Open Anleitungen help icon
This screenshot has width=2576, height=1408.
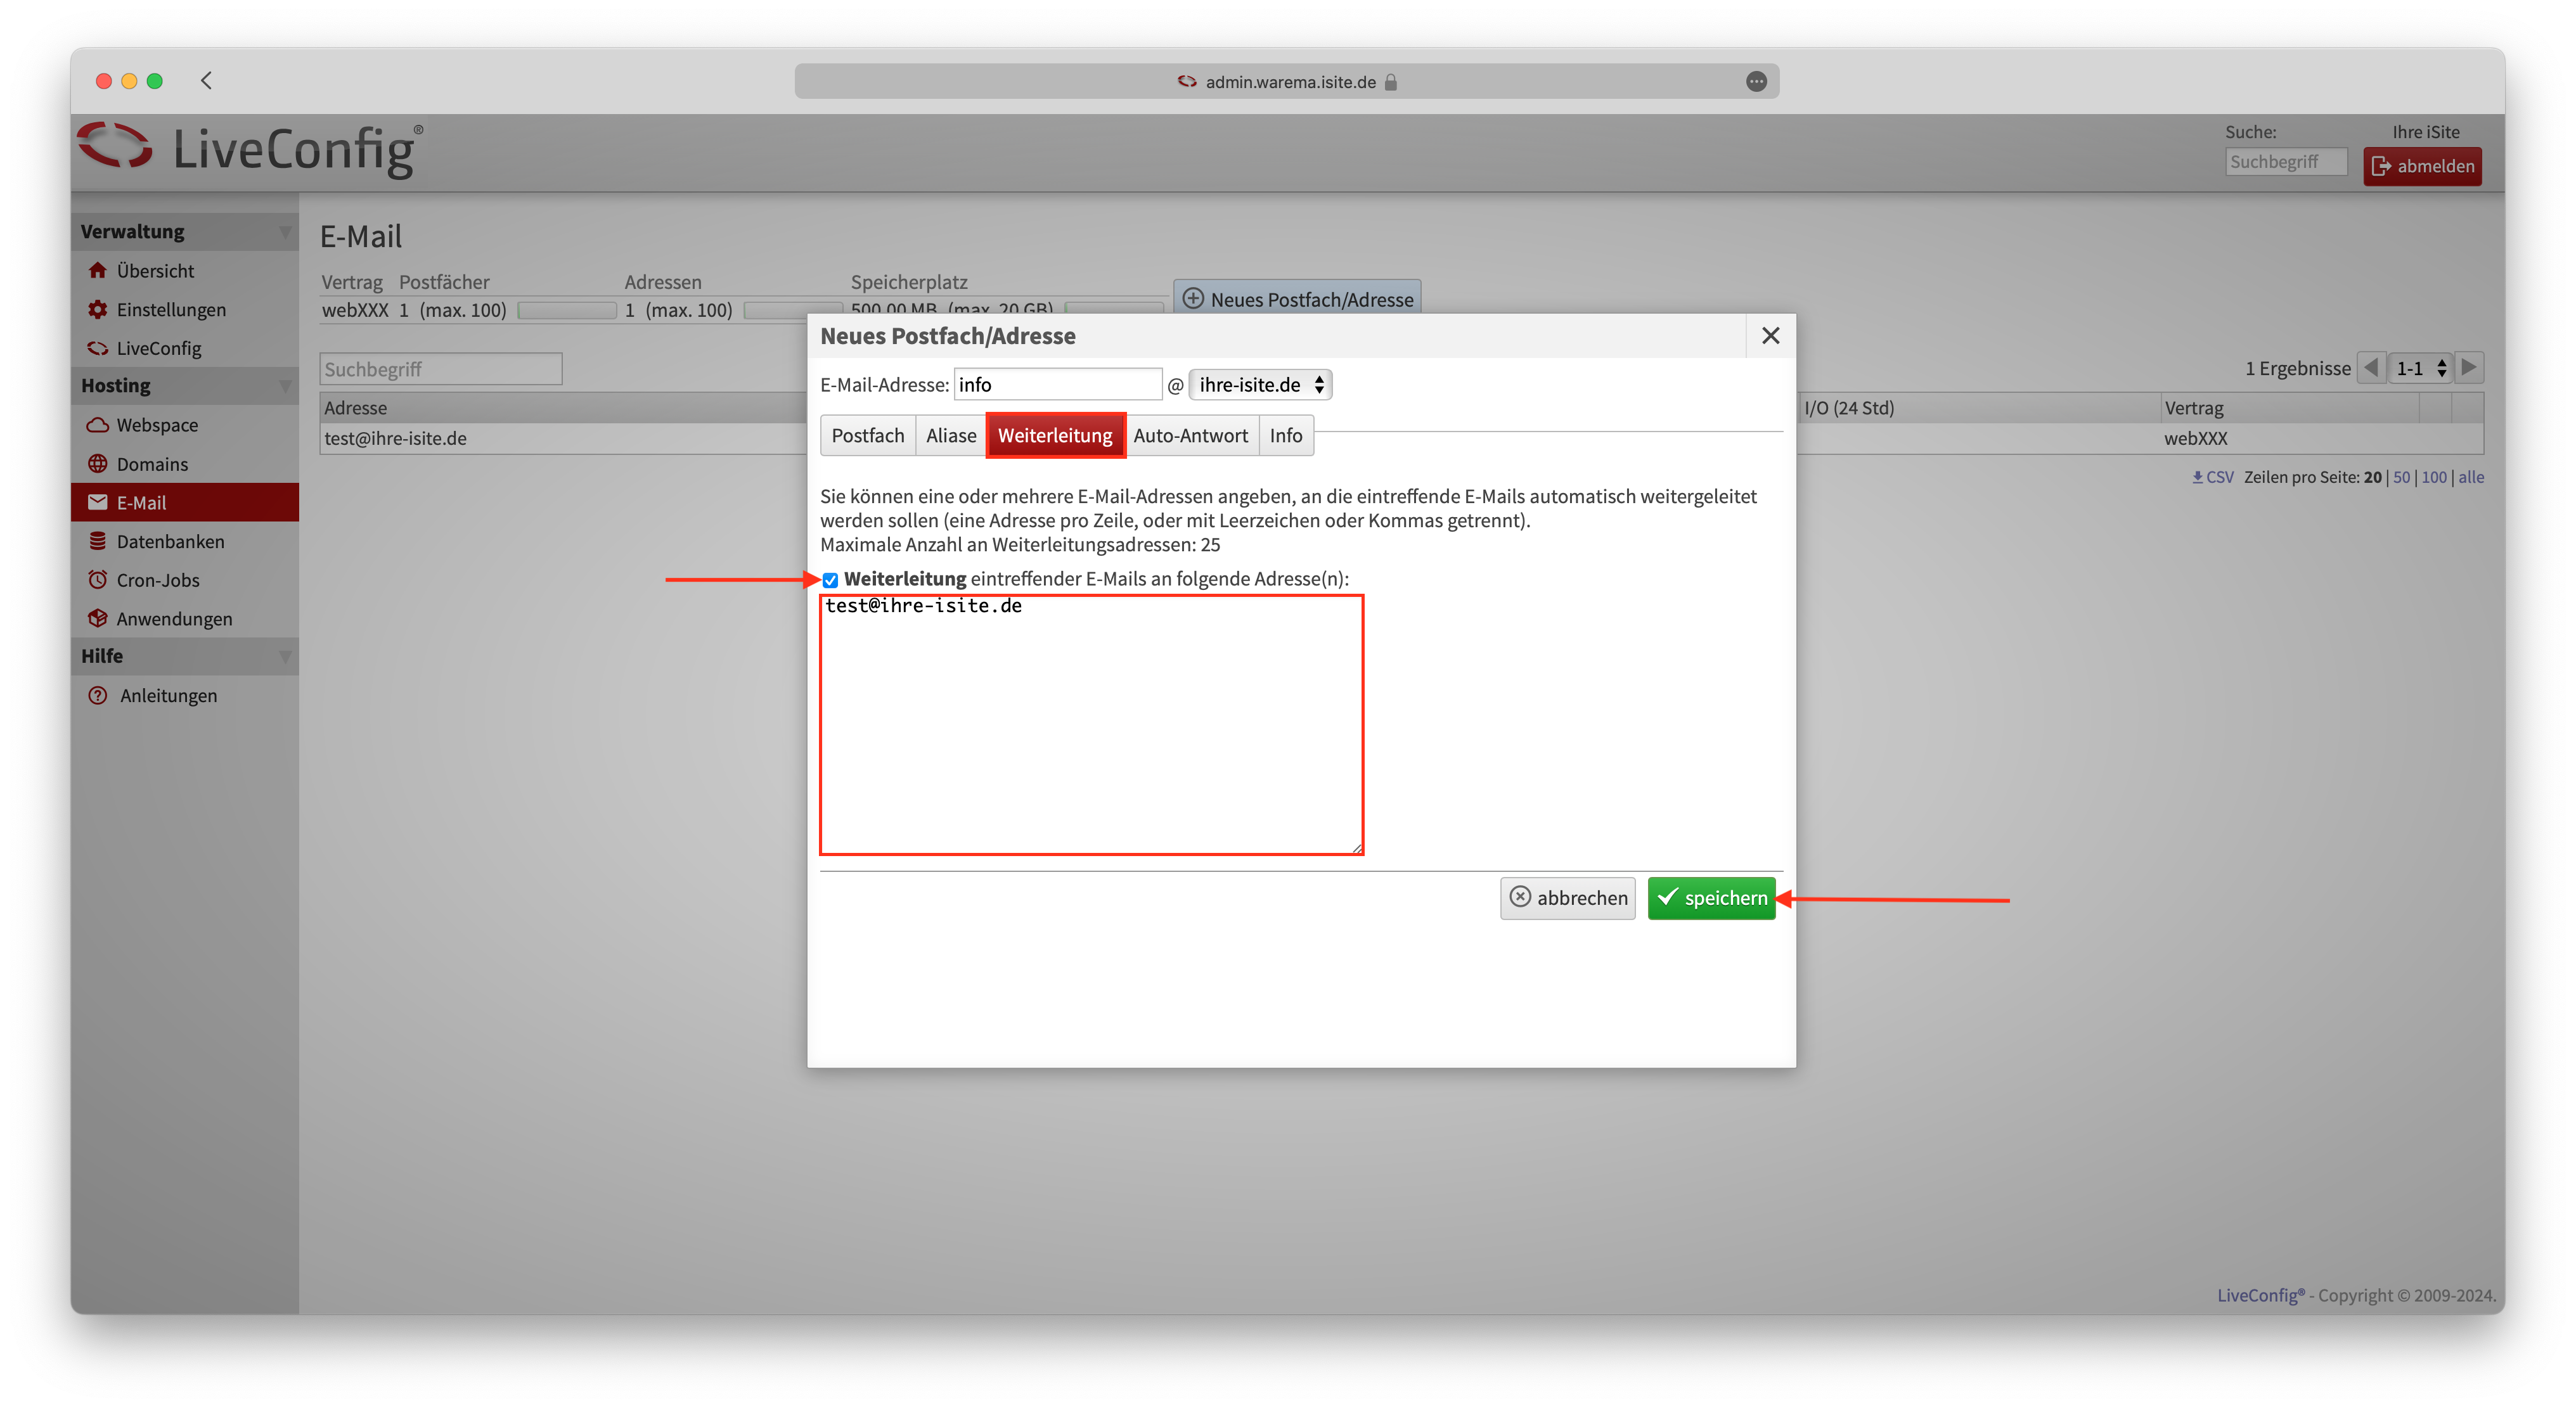click(x=97, y=695)
